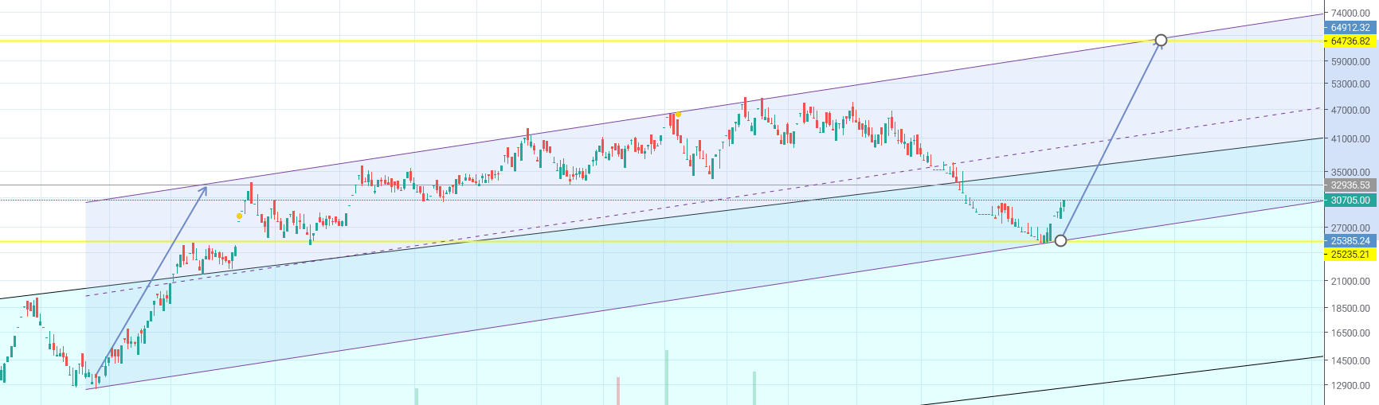Viewport: 1379px width, 405px height.
Task: Click the 35000.00 price axis value
Action: (x=1350, y=173)
